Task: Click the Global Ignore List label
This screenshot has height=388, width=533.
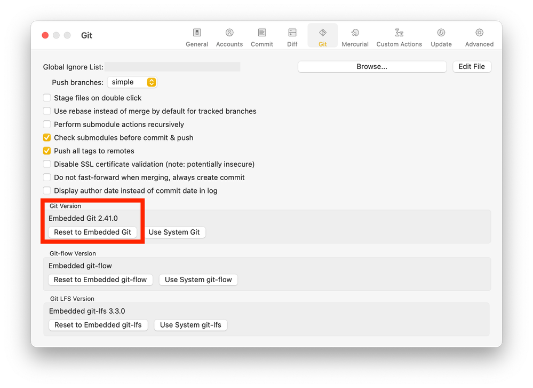Action: point(73,67)
